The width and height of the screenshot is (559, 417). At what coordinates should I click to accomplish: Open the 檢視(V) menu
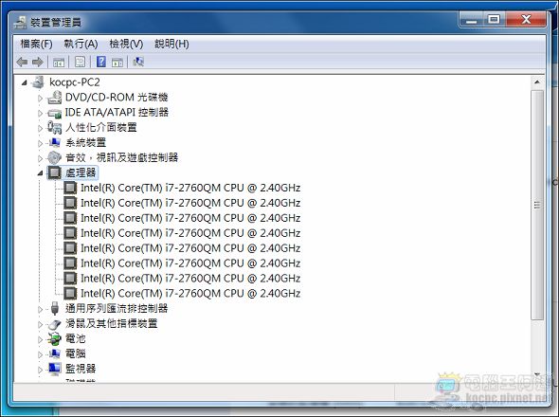[126, 45]
